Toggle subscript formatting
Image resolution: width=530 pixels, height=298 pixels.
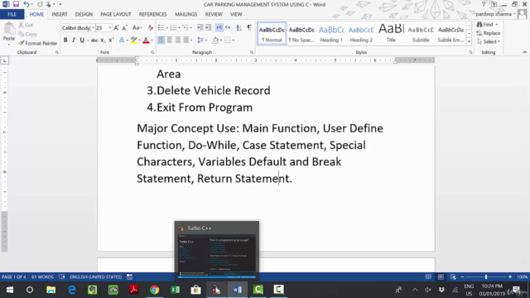click(x=103, y=41)
